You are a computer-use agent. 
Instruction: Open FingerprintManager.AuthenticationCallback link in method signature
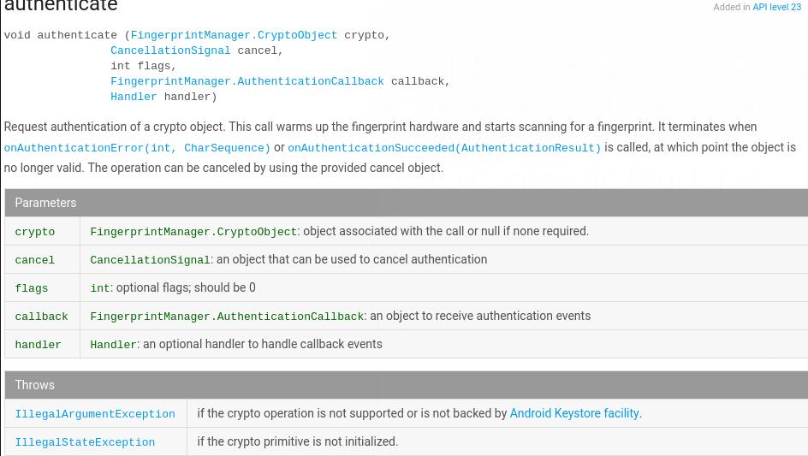[247, 82]
